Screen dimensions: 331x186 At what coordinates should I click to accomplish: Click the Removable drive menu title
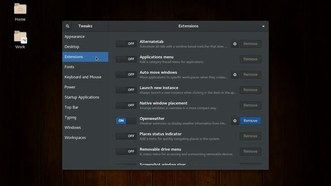click(x=160, y=149)
